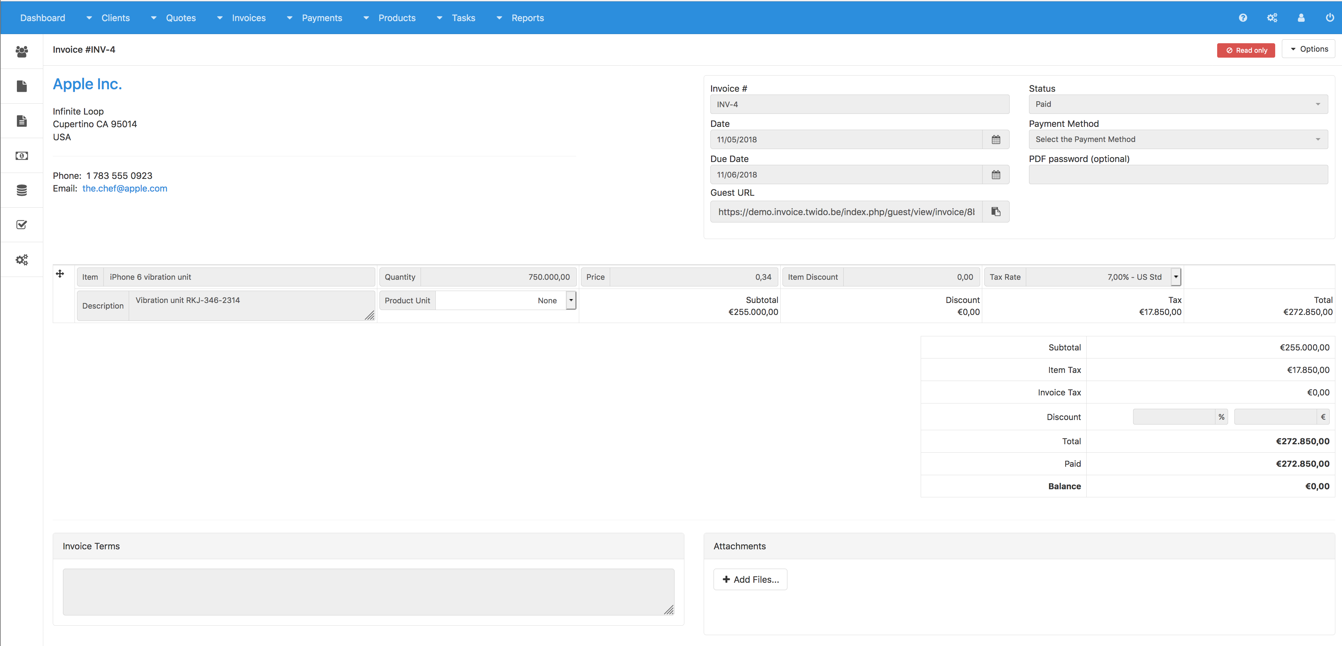
Task: Click the Description textarea resize grip
Action: (x=369, y=316)
